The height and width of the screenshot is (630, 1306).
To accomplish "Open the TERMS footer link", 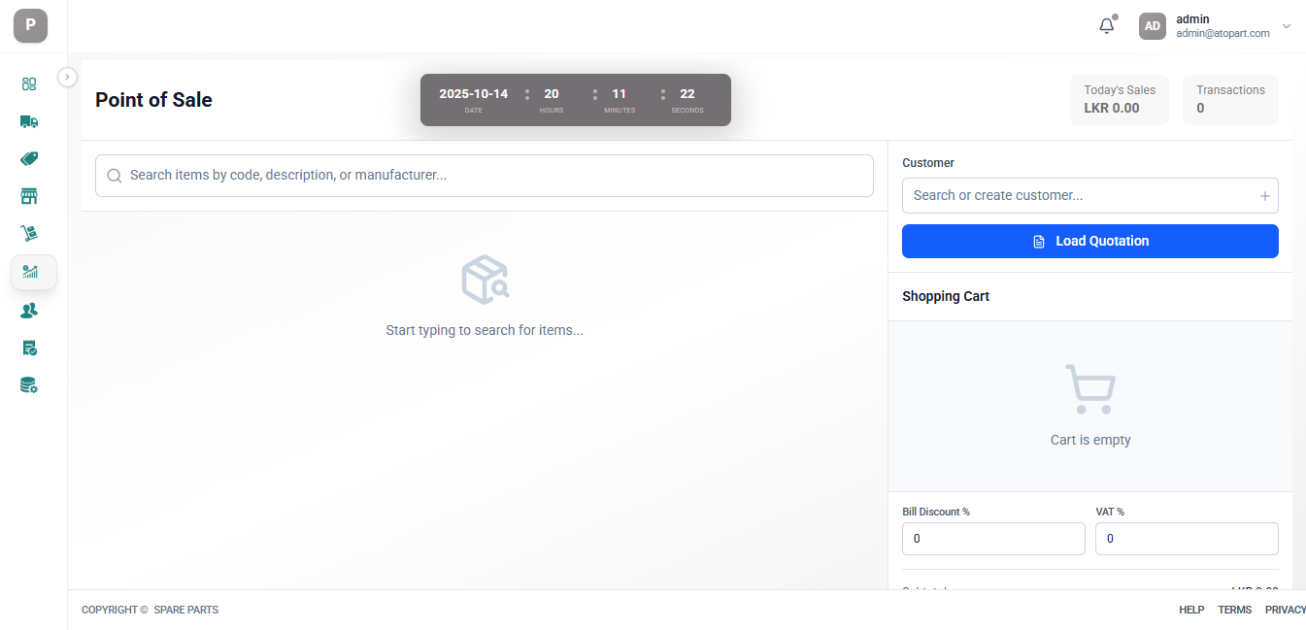I will 1234,611.
